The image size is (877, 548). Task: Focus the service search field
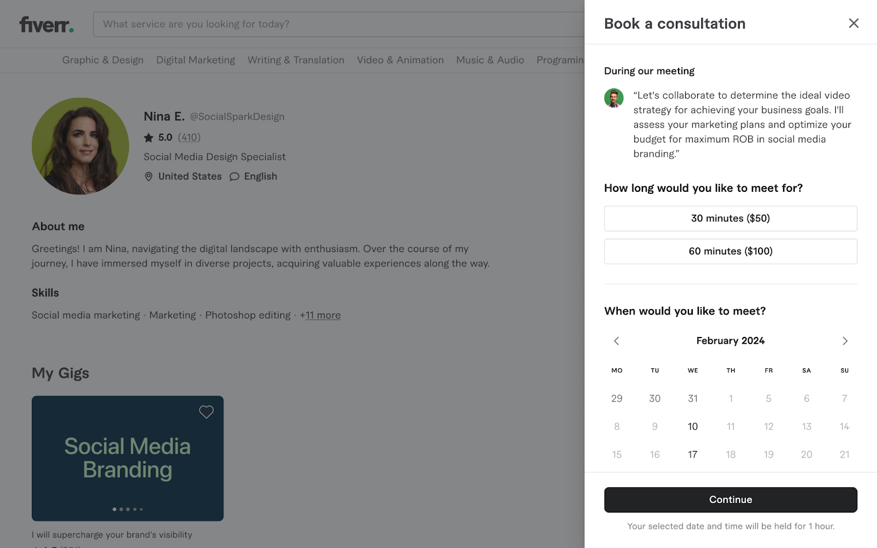click(339, 25)
